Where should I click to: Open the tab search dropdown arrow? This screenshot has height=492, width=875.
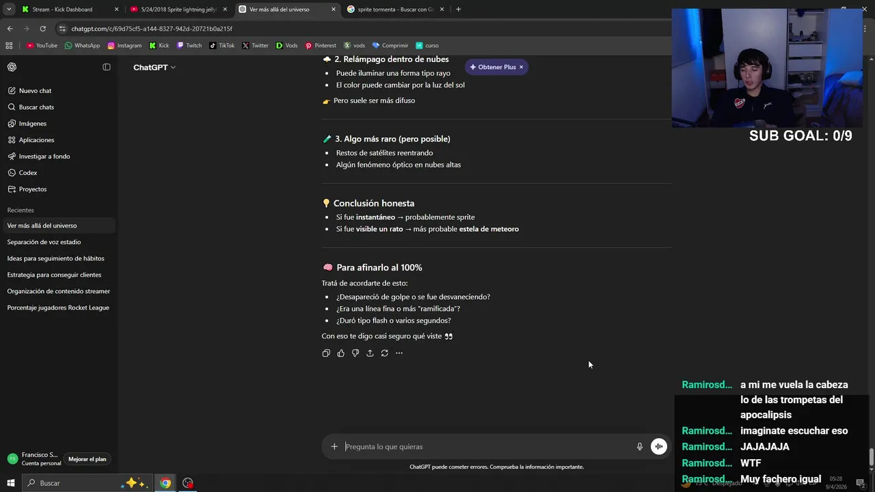(9, 10)
